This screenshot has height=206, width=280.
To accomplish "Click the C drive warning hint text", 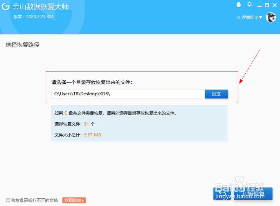I will tap(115, 113).
